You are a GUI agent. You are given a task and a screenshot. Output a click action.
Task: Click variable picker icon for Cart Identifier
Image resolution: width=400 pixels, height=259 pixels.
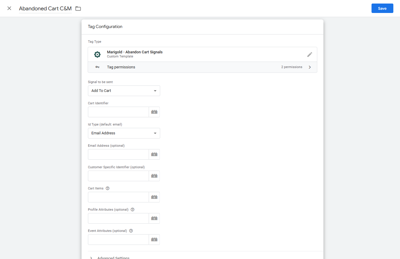154,112
